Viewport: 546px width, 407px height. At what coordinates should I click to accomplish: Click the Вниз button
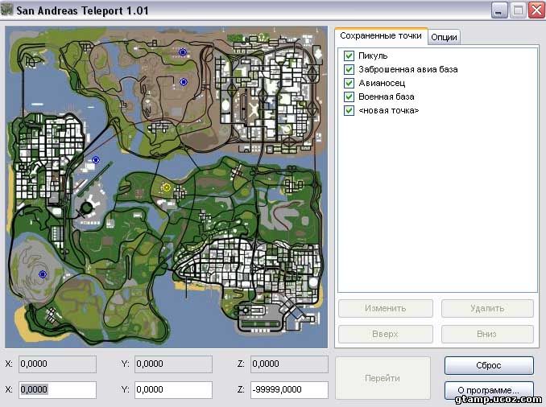pyautogui.click(x=487, y=334)
